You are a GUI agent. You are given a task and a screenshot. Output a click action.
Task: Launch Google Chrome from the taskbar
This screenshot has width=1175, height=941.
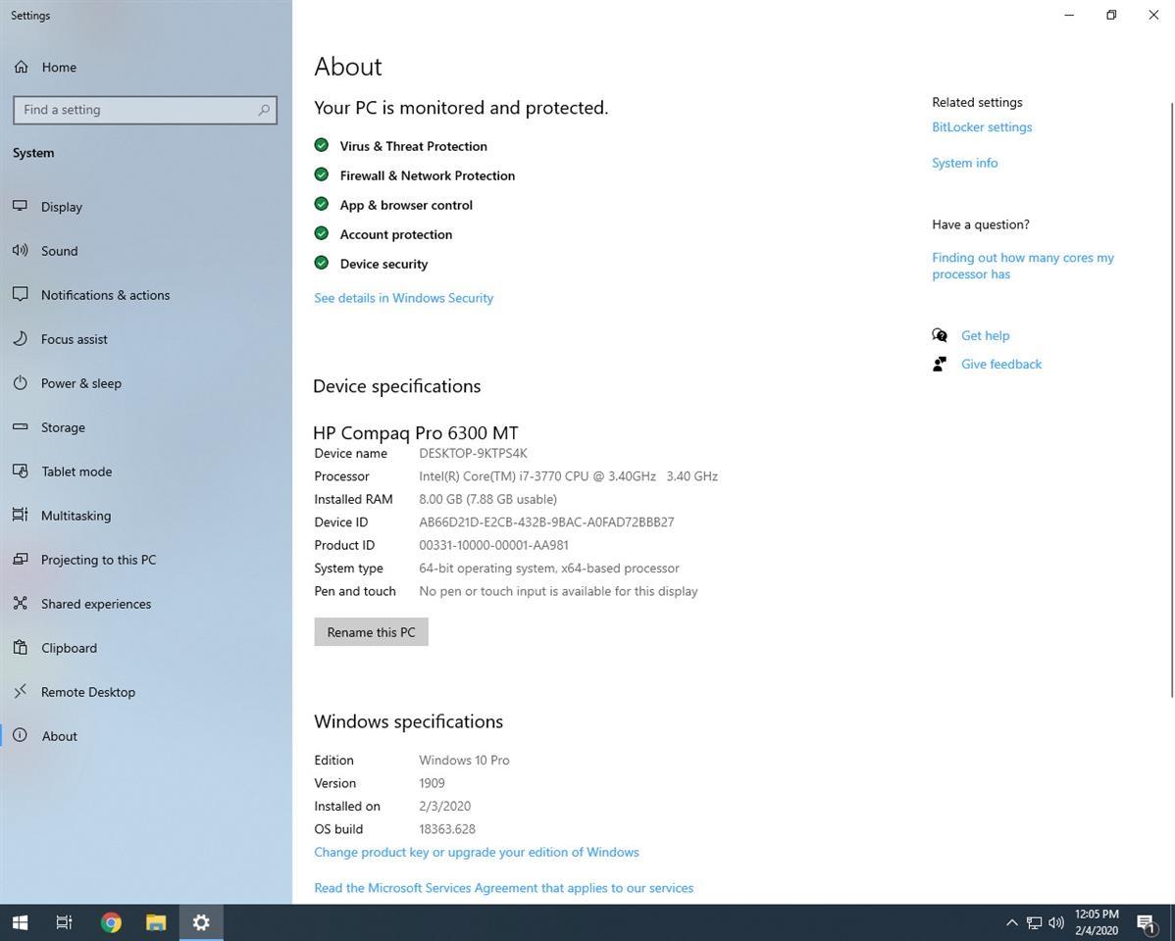[111, 922]
